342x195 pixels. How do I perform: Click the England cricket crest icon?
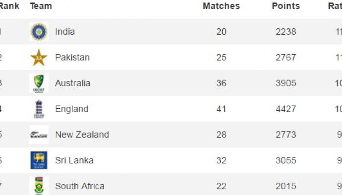point(39,109)
